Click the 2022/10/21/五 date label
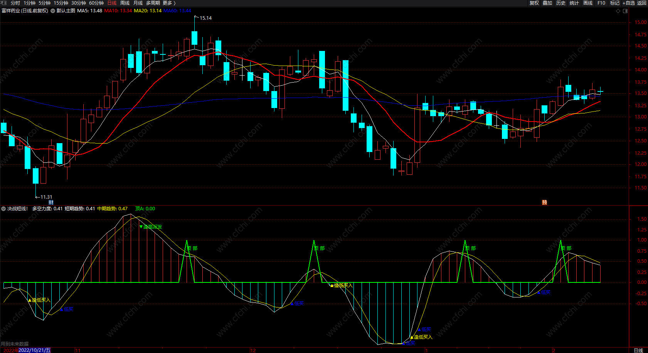The image size is (648, 353). click(35, 350)
